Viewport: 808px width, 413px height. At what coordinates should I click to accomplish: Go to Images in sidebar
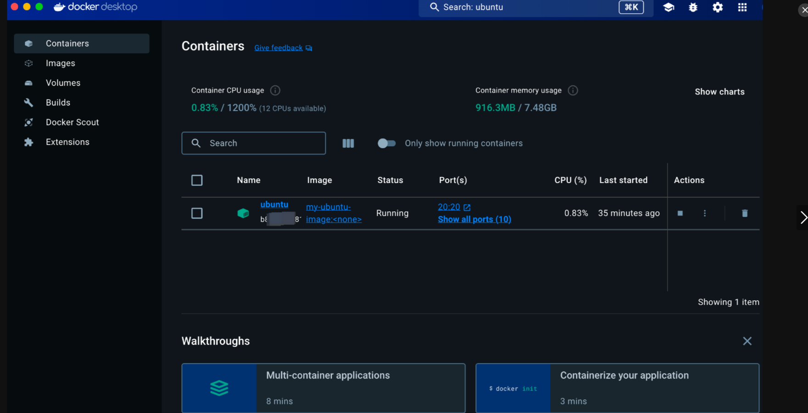coord(60,63)
